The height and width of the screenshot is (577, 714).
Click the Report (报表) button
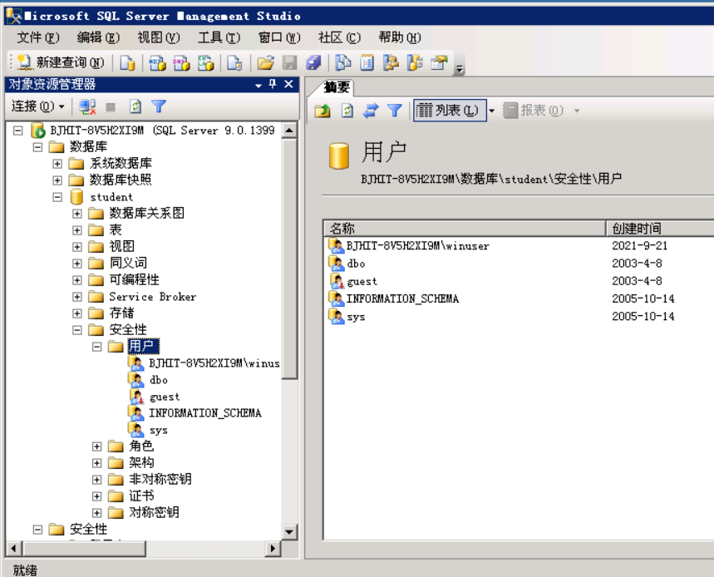point(534,111)
